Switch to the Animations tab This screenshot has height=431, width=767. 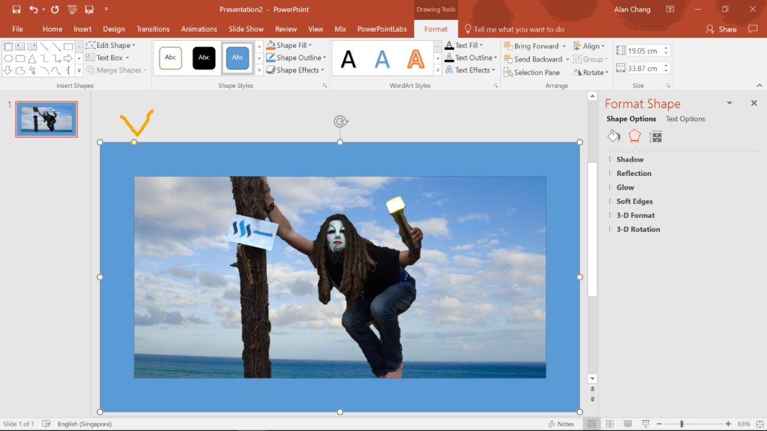tap(199, 29)
